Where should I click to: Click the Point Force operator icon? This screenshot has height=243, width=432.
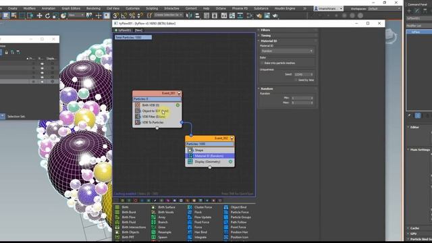click(226, 227)
